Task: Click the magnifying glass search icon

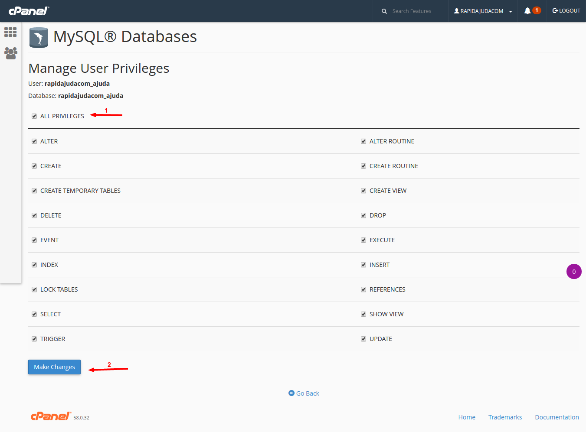Action: click(x=384, y=11)
